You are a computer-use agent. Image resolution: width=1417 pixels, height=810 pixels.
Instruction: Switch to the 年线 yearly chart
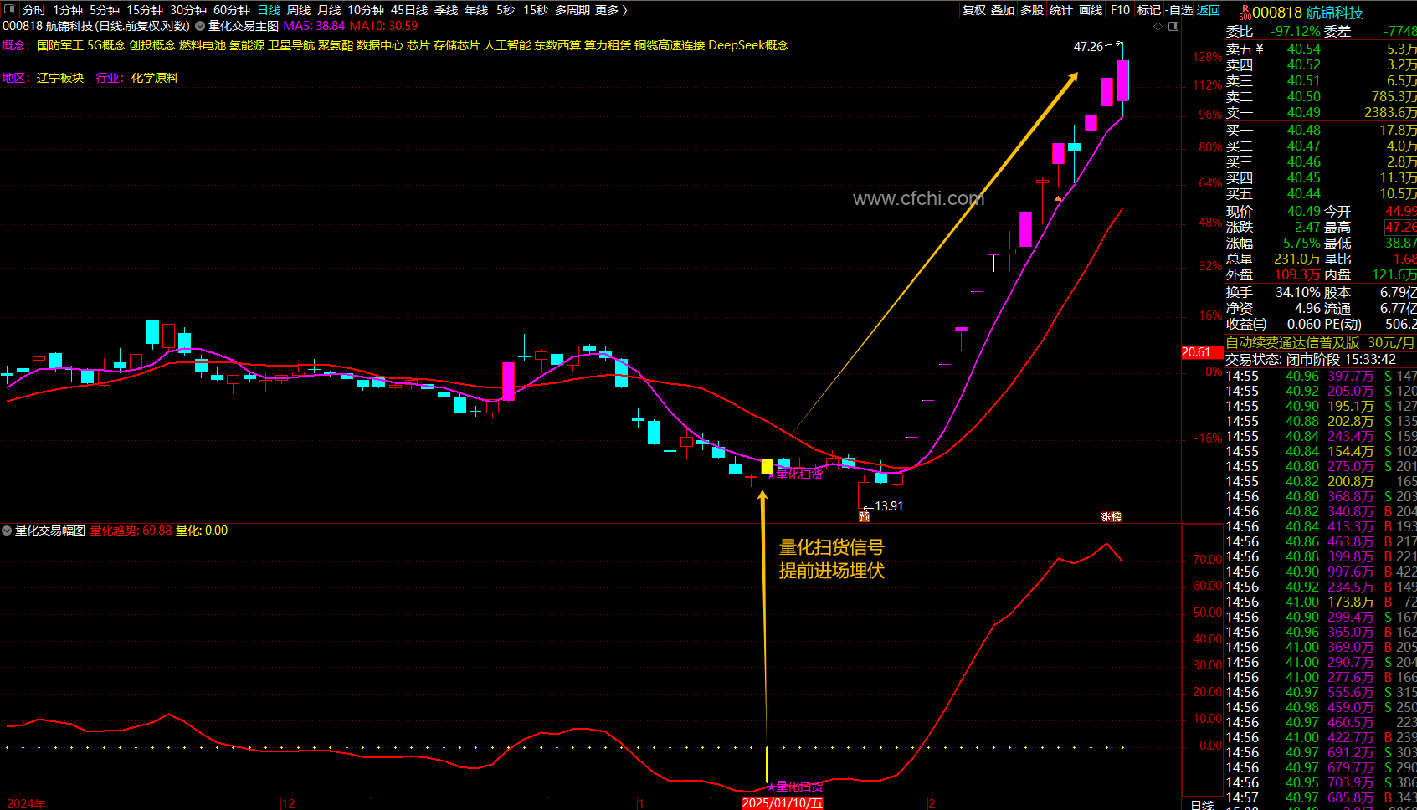pyautogui.click(x=476, y=10)
